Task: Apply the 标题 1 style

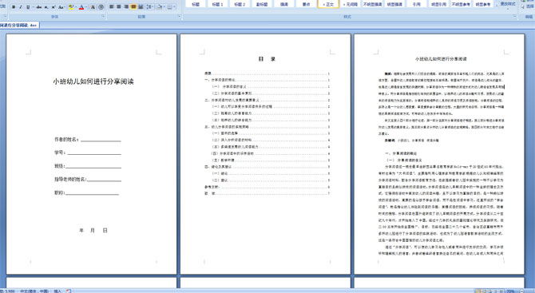Action: (217, 4)
